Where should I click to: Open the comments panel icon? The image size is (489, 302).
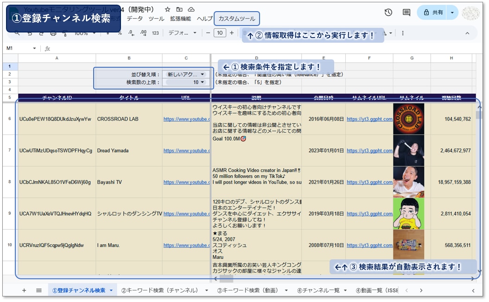coord(406,13)
